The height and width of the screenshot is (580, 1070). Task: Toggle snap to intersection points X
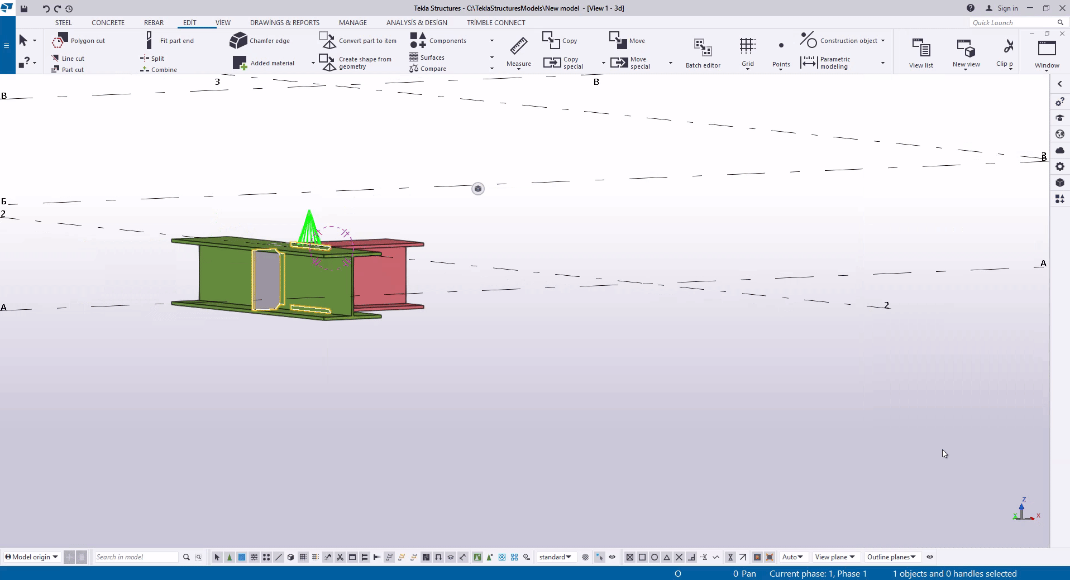[679, 557]
